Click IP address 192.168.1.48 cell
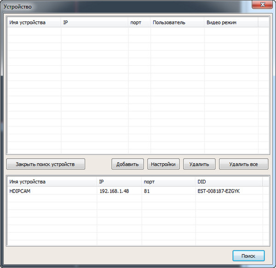Viewport: 276px width, 268px height. point(114,191)
